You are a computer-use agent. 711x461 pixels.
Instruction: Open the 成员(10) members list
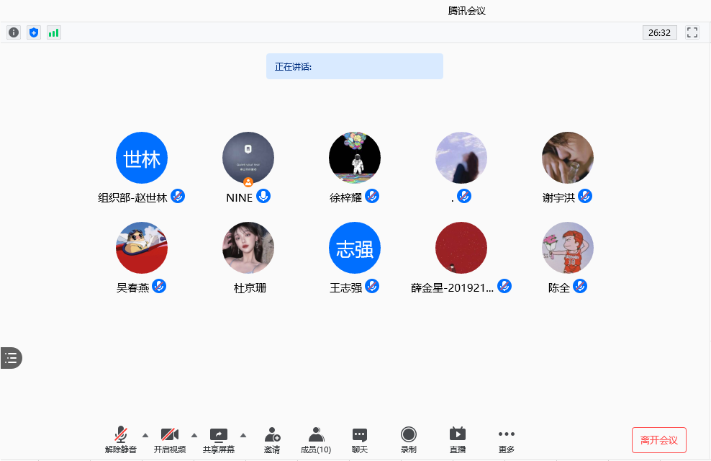pos(316,439)
